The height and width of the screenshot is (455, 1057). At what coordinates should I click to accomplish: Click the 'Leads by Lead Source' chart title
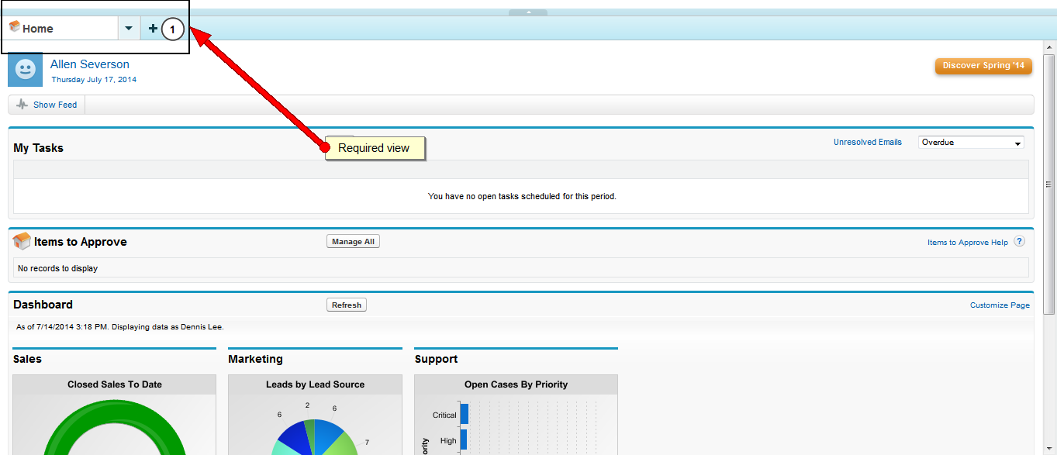tap(315, 384)
